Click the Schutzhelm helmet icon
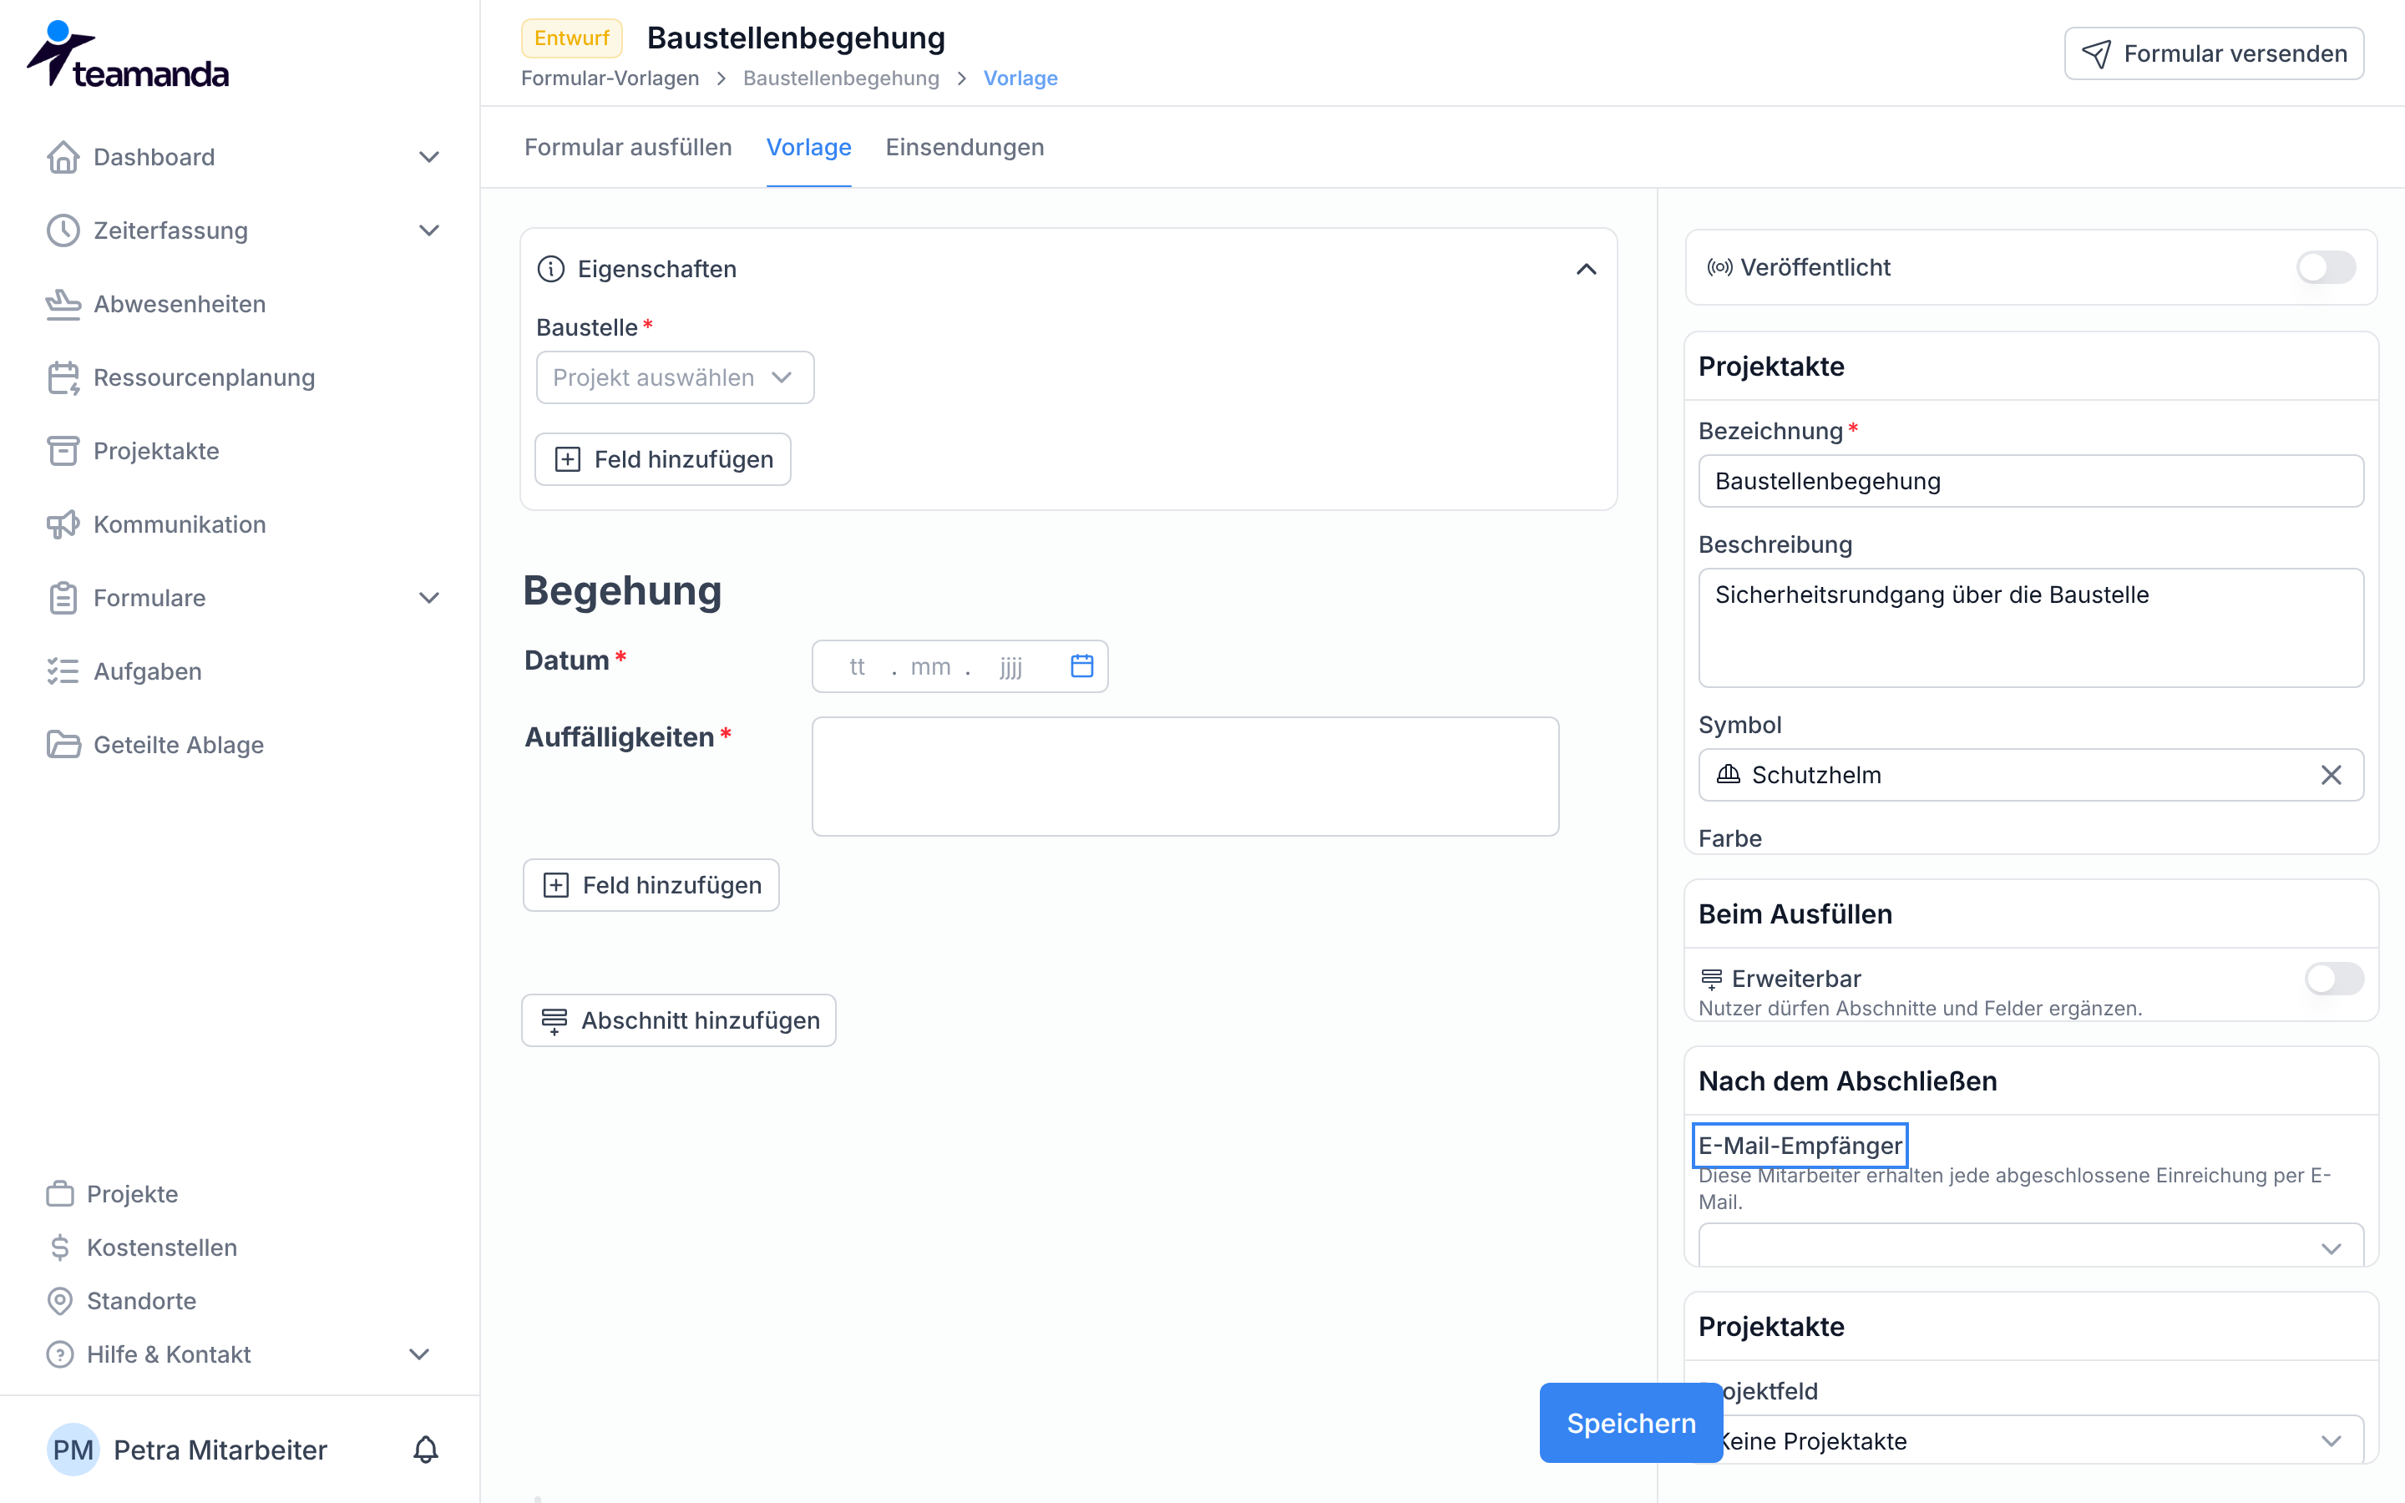 pos(1729,774)
